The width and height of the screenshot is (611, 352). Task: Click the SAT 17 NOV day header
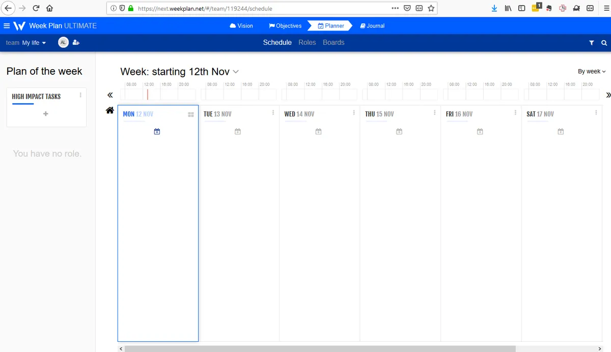tap(541, 114)
